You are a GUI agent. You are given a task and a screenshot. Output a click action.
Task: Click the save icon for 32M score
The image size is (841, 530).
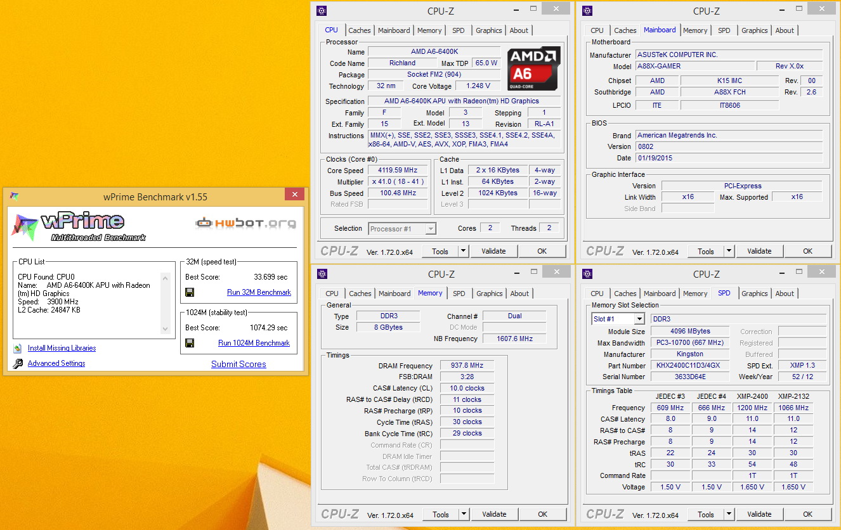point(189,292)
